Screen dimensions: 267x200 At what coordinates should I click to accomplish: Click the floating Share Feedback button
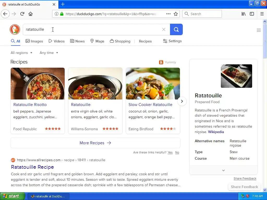(x=244, y=187)
